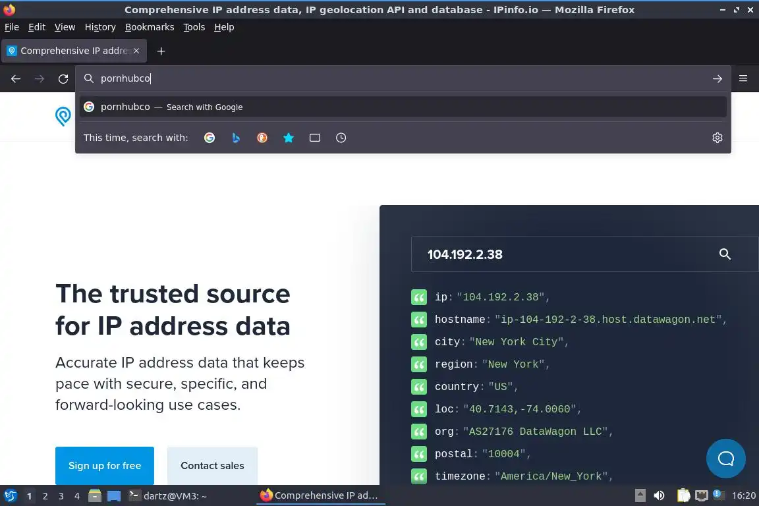The width and height of the screenshot is (759, 506).
Task: Click the Contact sales button
Action: 213,466
